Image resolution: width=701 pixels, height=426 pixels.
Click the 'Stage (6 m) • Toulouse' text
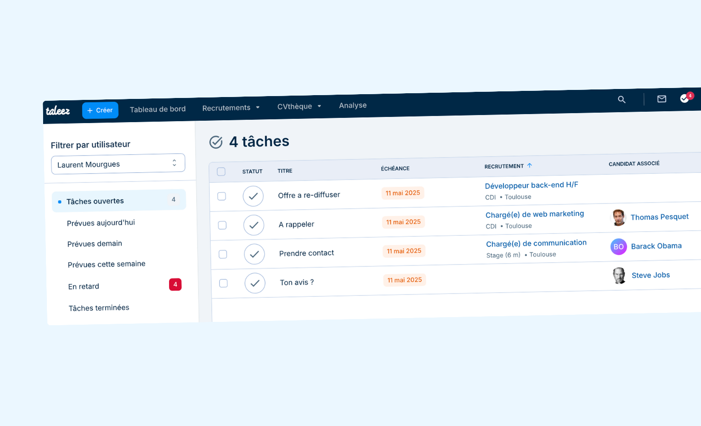521,255
